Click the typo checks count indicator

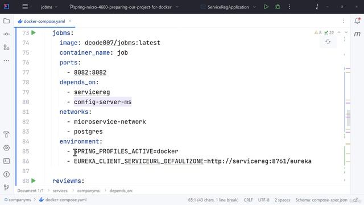[x=329, y=32]
